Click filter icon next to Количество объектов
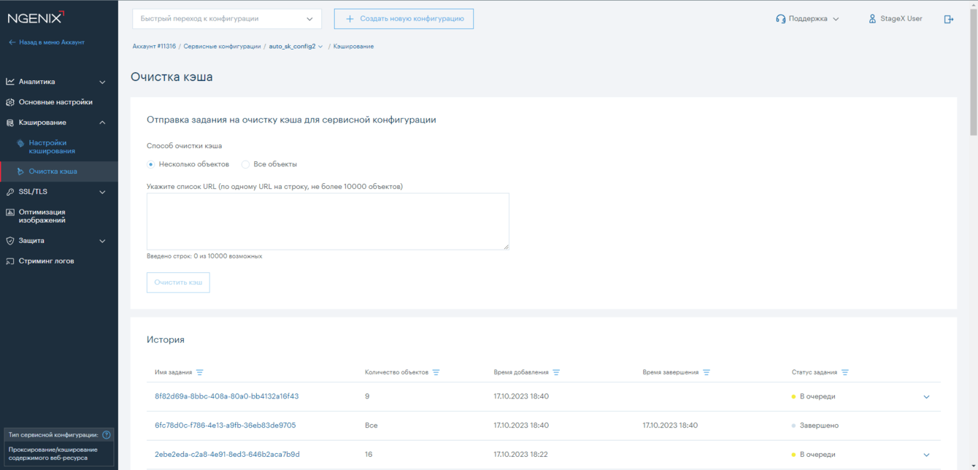The image size is (978, 470). point(436,372)
